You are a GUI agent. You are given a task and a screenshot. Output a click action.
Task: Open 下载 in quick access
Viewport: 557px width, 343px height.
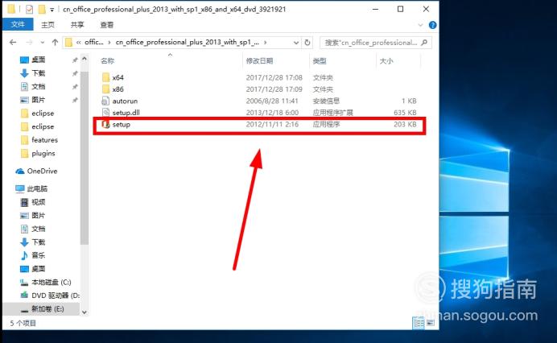point(38,73)
